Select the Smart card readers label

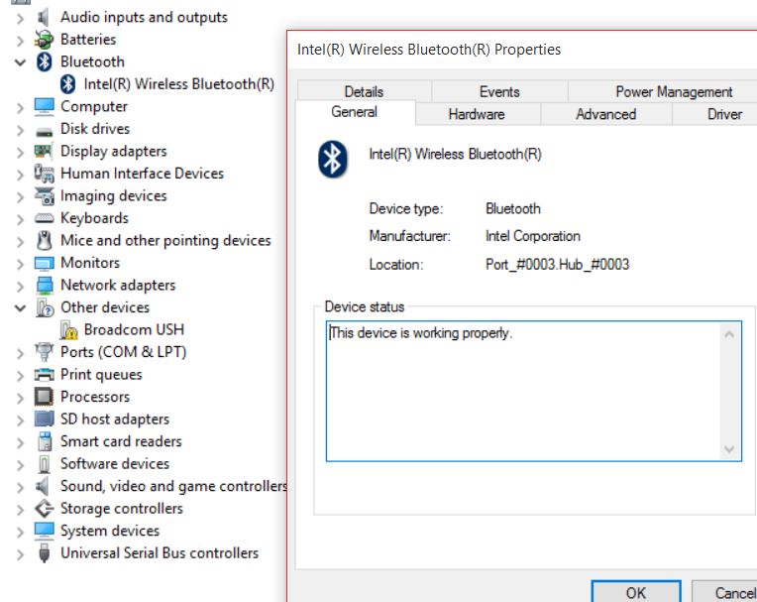[121, 441]
